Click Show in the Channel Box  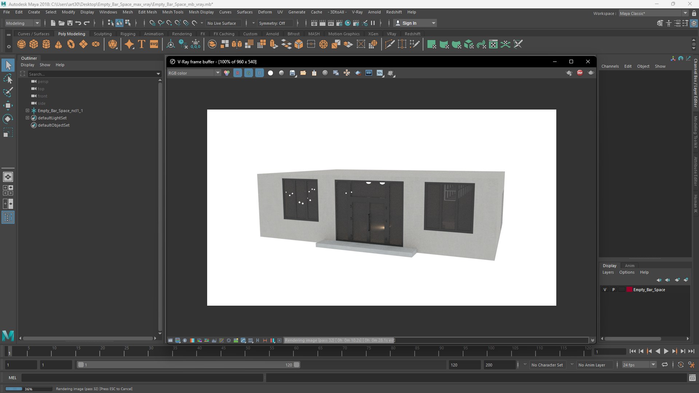pos(660,66)
